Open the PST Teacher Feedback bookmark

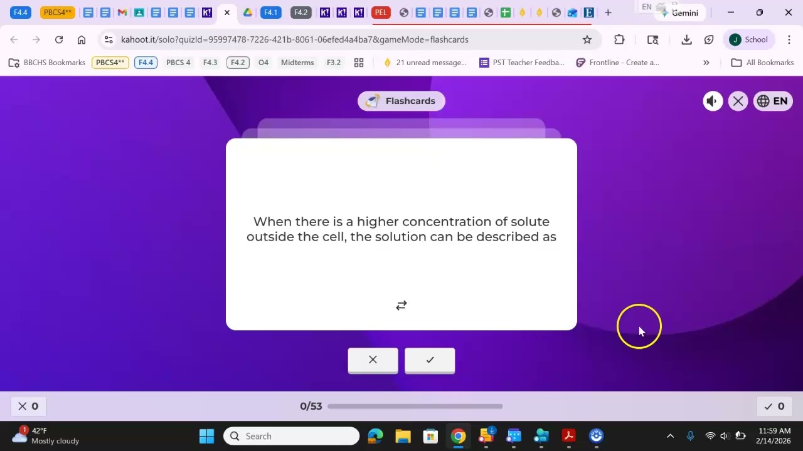coord(522,63)
